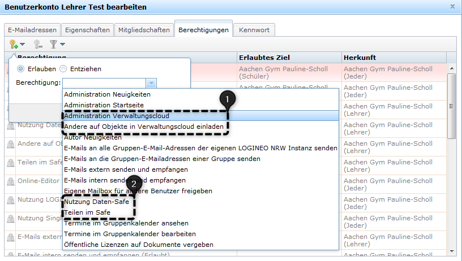The image size is (462, 261).
Task: Click the Erlaubtes Ziel column header
Action: (289, 58)
